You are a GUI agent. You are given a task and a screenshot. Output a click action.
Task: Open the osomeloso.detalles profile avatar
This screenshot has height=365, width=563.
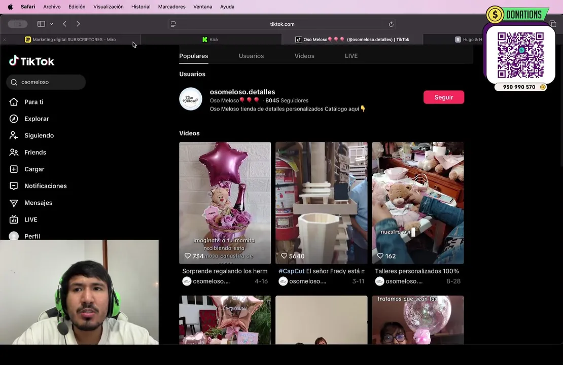tap(191, 99)
